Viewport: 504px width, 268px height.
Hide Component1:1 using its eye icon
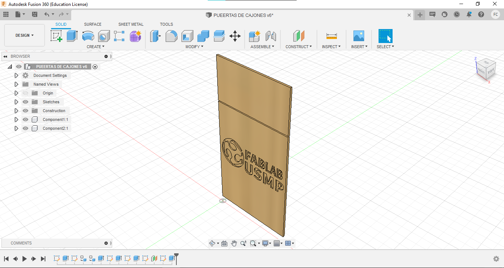[25, 119]
